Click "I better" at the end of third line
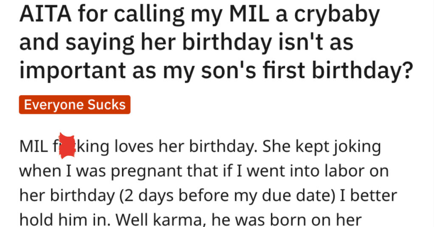 click(369, 195)
